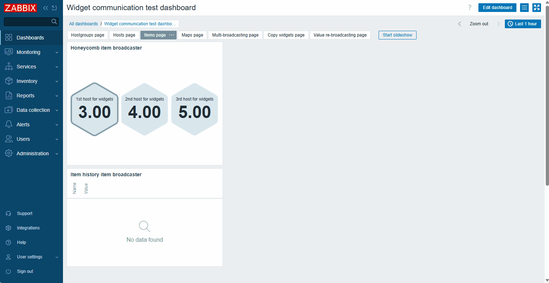Select the 2nd host for widgets hexagon
The image size is (549, 283).
pyautogui.click(x=144, y=109)
